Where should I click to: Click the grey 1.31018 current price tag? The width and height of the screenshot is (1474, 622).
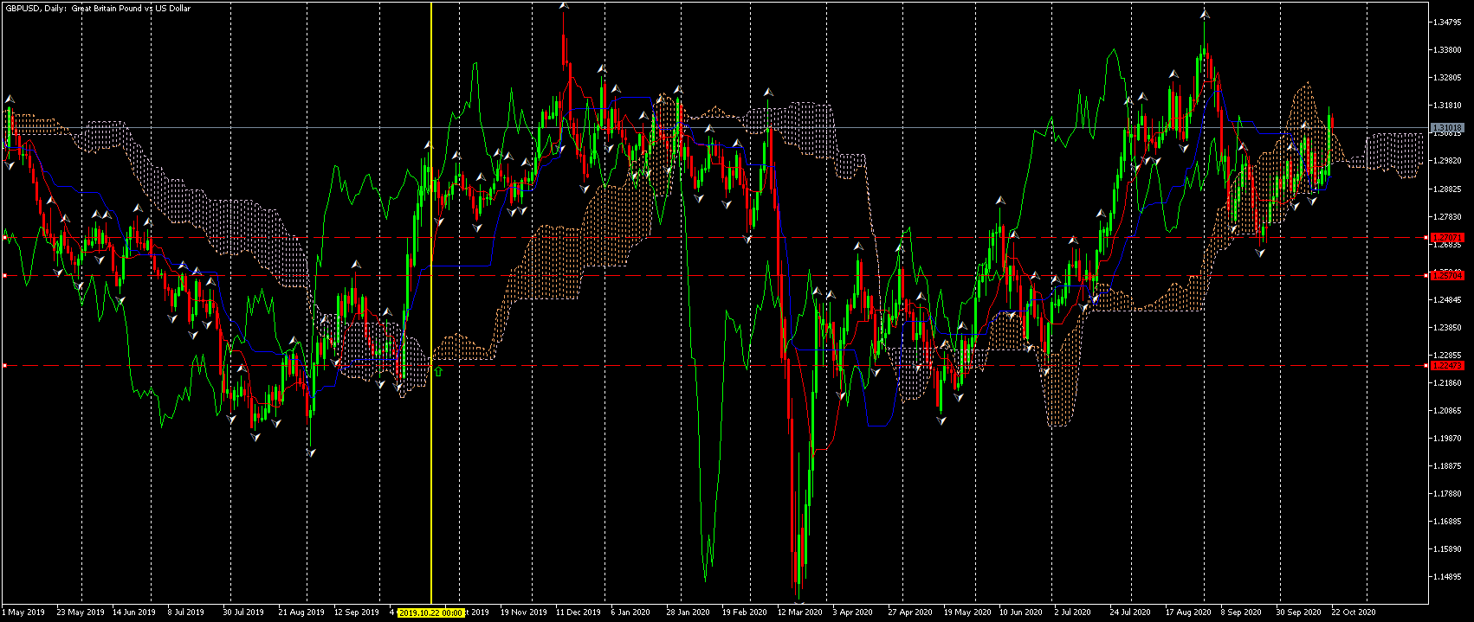1447,127
